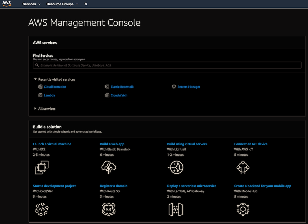Click Connect an IoT device link
The width and height of the screenshot is (308, 224).
pos(251,144)
